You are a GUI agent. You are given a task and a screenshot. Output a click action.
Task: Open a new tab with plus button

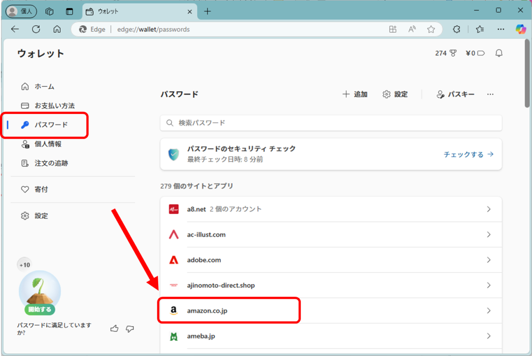pyautogui.click(x=207, y=12)
